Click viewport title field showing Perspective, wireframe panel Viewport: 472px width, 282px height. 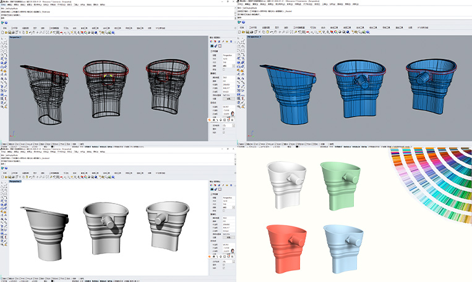click(229, 56)
